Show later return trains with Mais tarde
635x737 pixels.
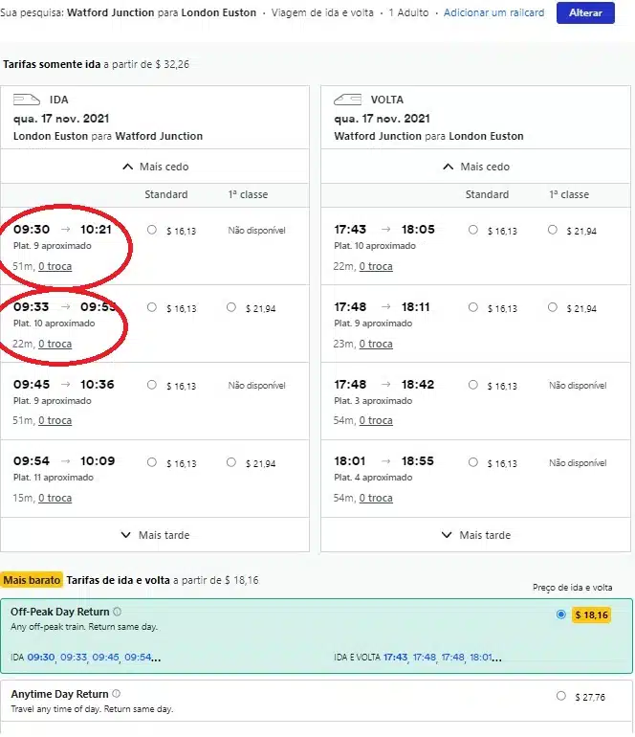[x=476, y=535]
